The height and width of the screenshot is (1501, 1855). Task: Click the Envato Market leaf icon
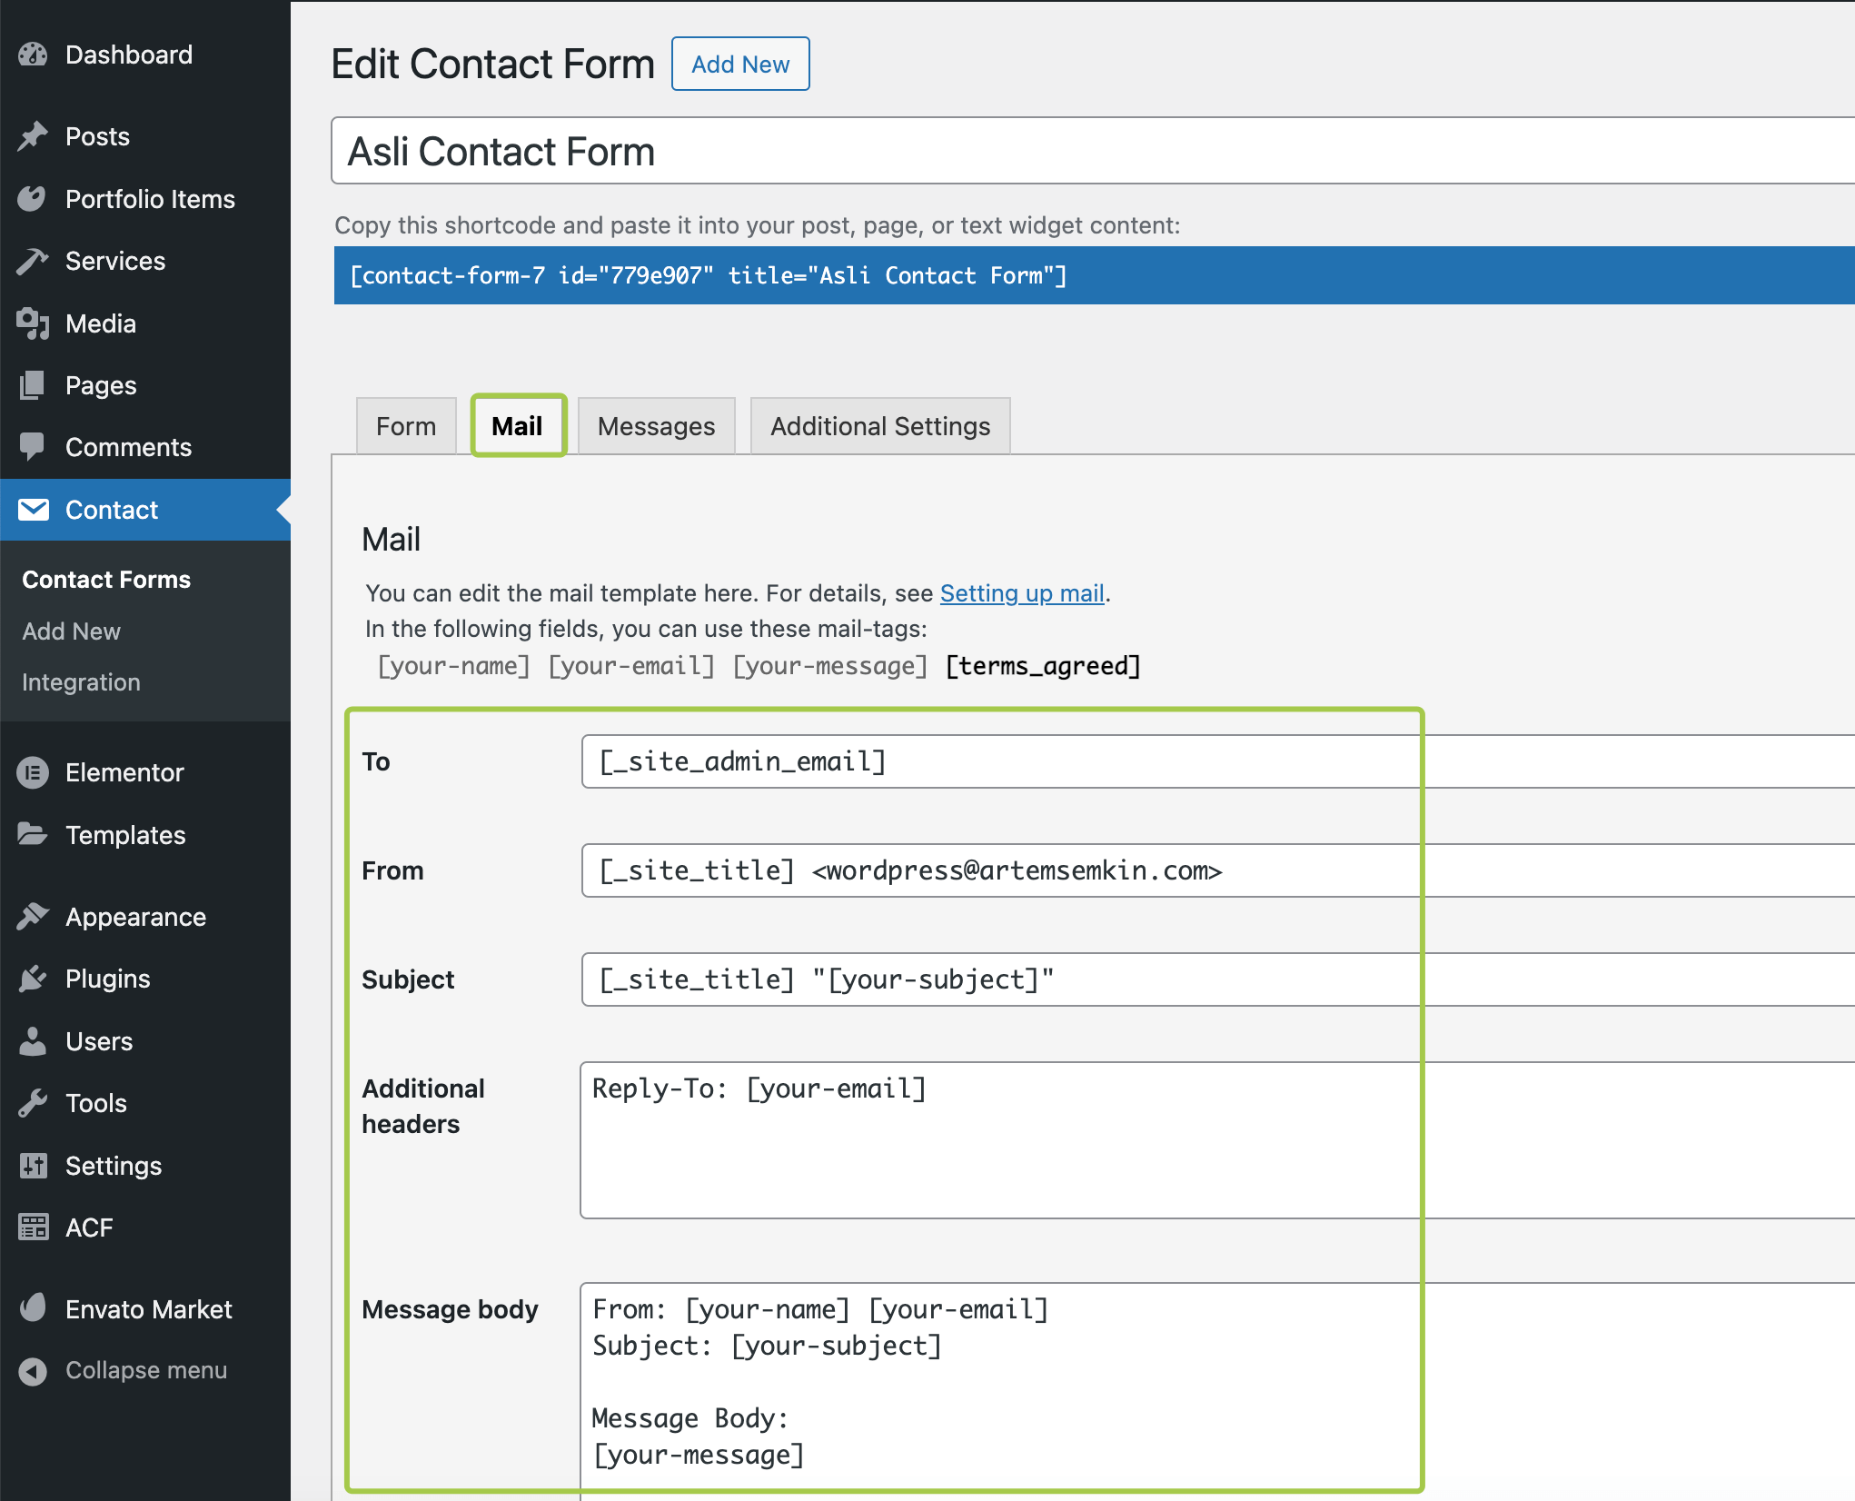tap(33, 1308)
